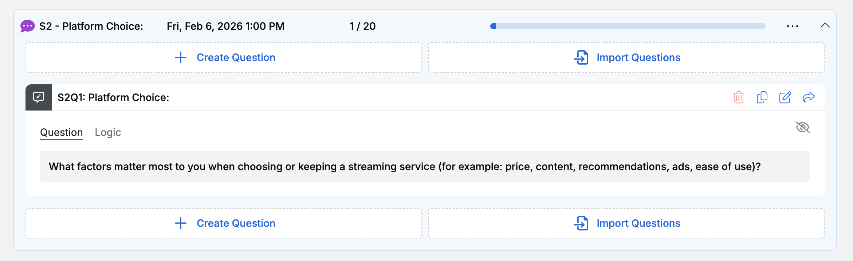Image resolution: width=853 pixels, height=261 pixels.
Task: Click the section progress bar
Action: 628,26
